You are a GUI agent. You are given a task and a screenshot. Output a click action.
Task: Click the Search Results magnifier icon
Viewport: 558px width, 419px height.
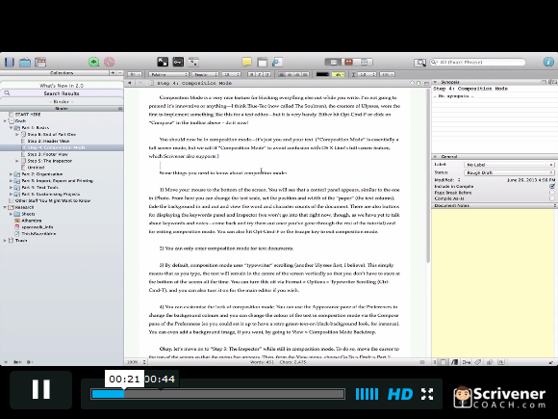click(7, 93)
